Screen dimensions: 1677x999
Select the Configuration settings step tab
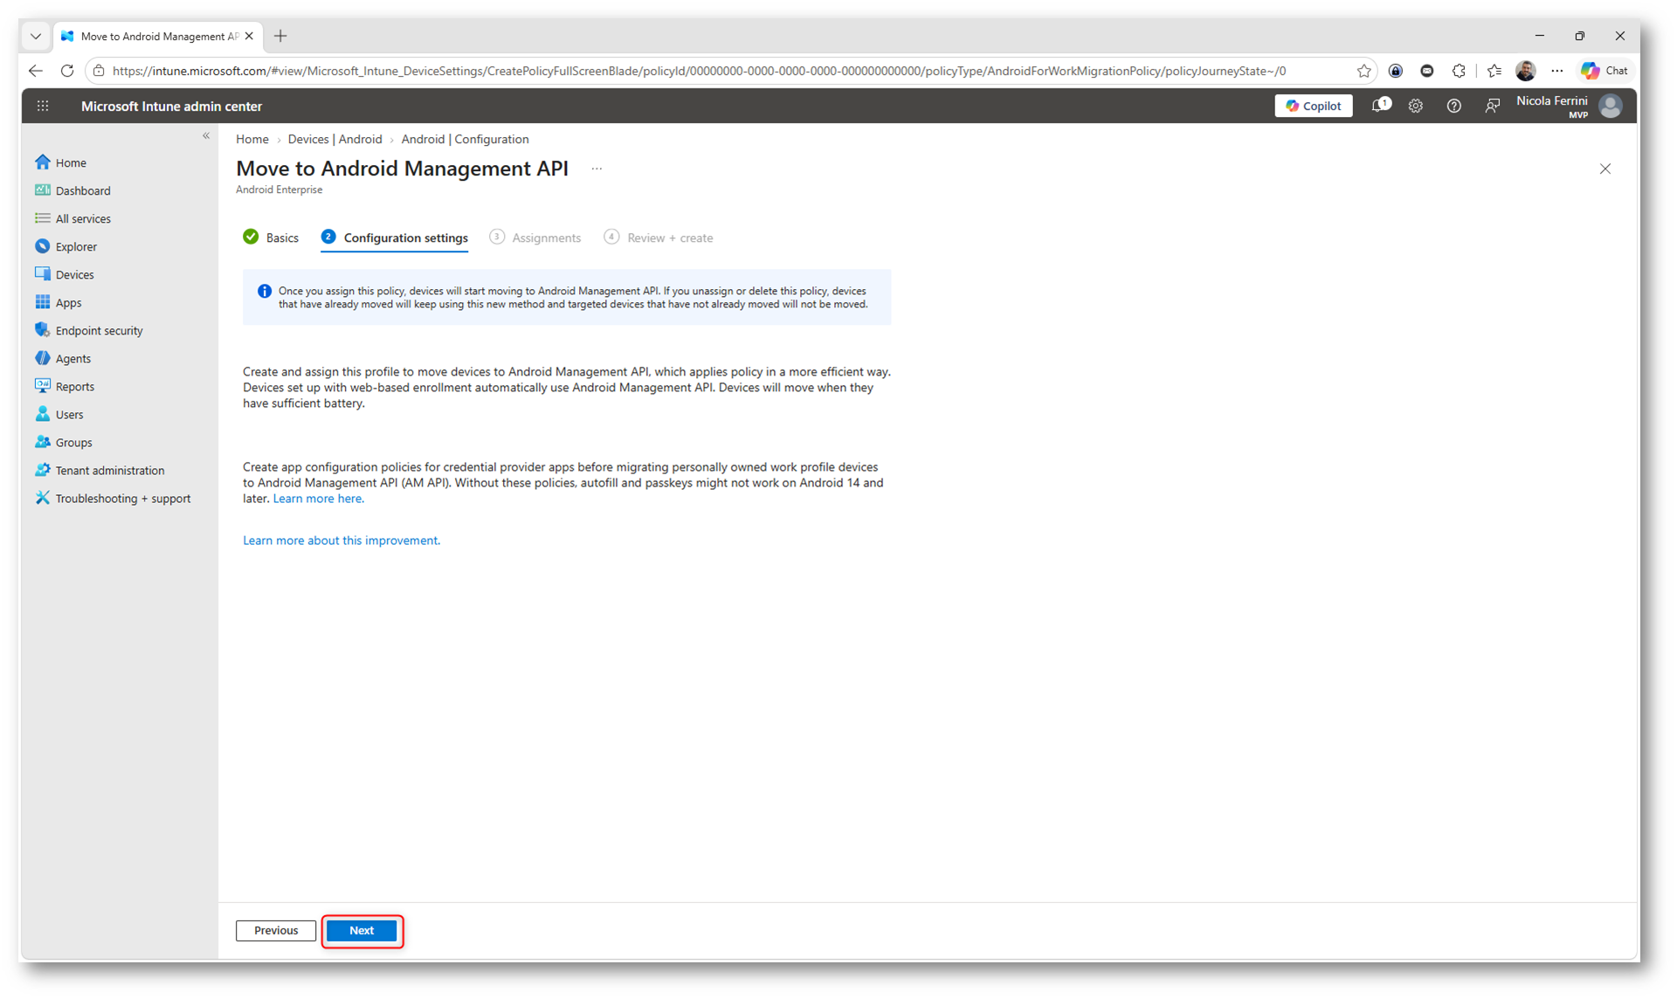point(395,238)
